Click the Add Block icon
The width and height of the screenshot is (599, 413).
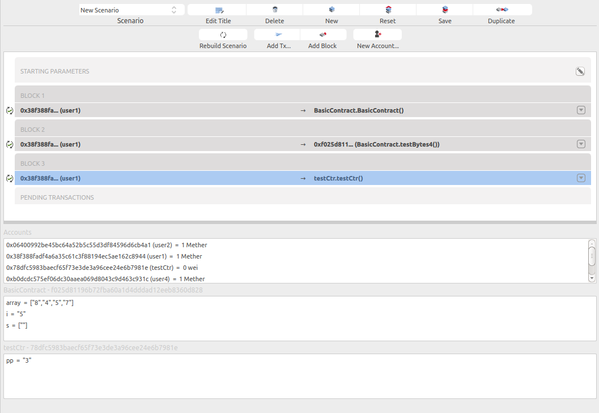click(322, 35)
